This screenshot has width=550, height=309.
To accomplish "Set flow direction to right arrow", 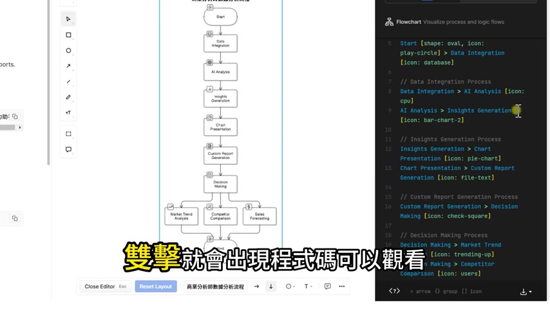I will tap(256, 286).
